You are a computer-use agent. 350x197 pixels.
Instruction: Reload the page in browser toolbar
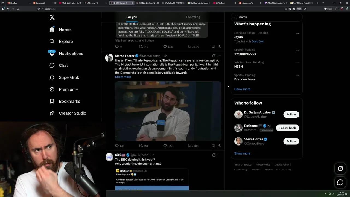(18, 9)
